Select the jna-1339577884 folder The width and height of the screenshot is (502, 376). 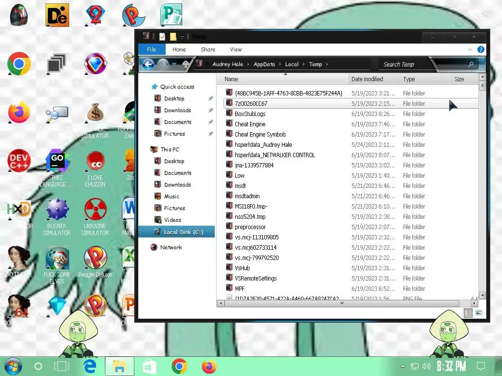click(254, 165)
